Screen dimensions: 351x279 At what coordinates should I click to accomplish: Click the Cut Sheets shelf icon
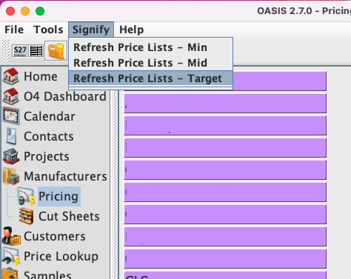click(x=26, y=216)
